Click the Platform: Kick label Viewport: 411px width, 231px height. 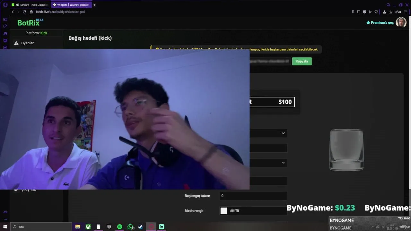click(36, 33)
